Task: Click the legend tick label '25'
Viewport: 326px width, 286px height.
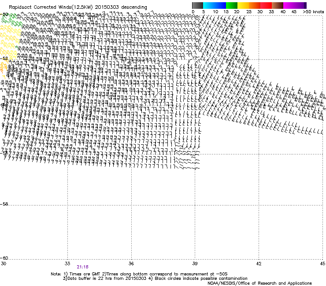Action: (249, 12)
